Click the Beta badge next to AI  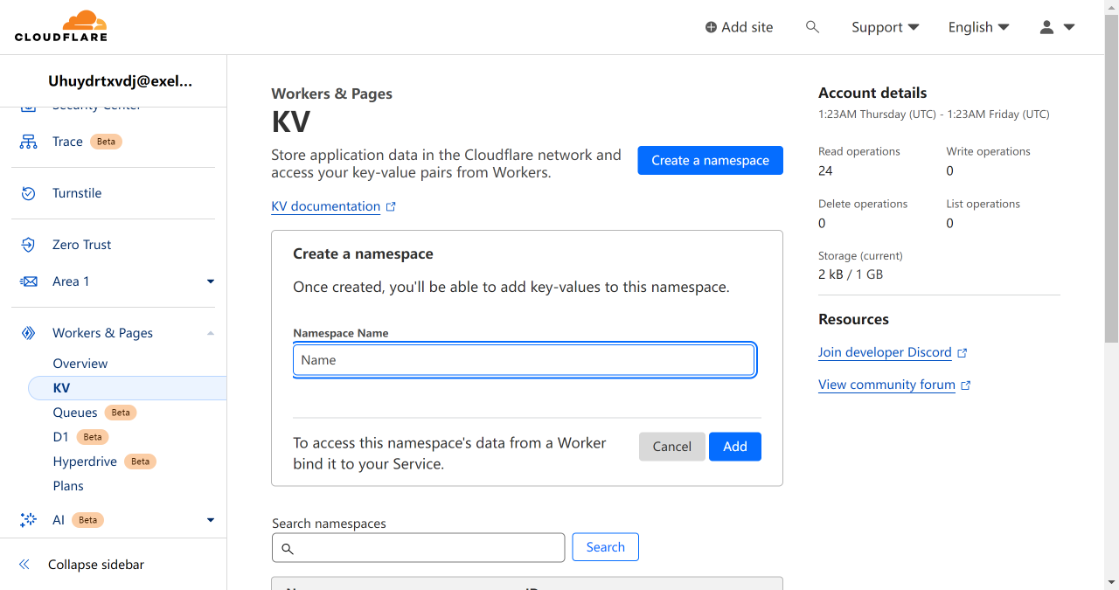click(x=87, y=520)
